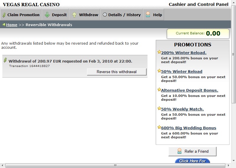Click the person icon next to Help
Viewport: 236px width, 168px height.
(x=148, y=14)
